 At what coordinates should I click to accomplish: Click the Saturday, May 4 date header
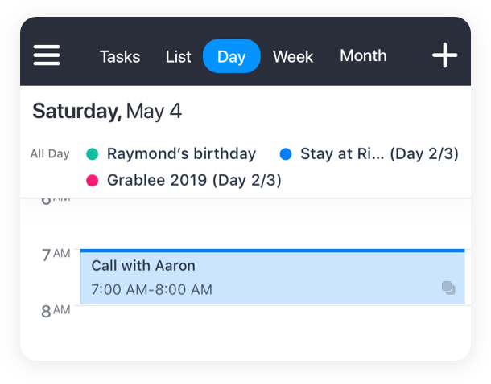pyautogui.click(x=107, y=111)
